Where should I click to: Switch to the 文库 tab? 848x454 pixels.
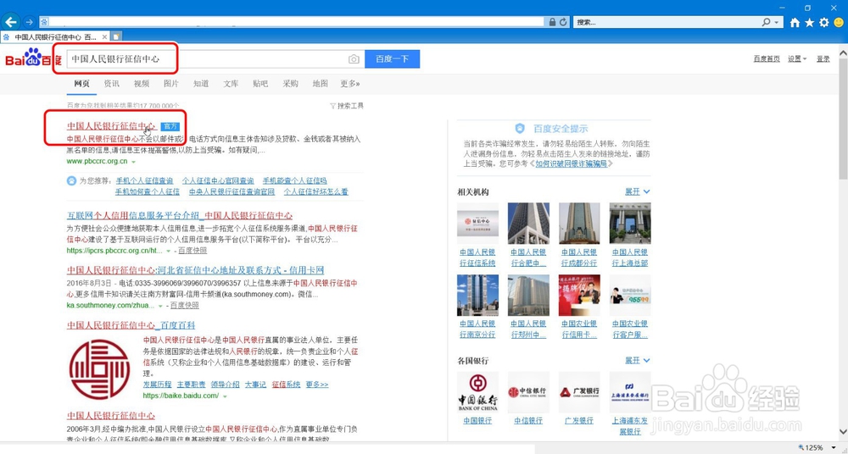(231, 84)
